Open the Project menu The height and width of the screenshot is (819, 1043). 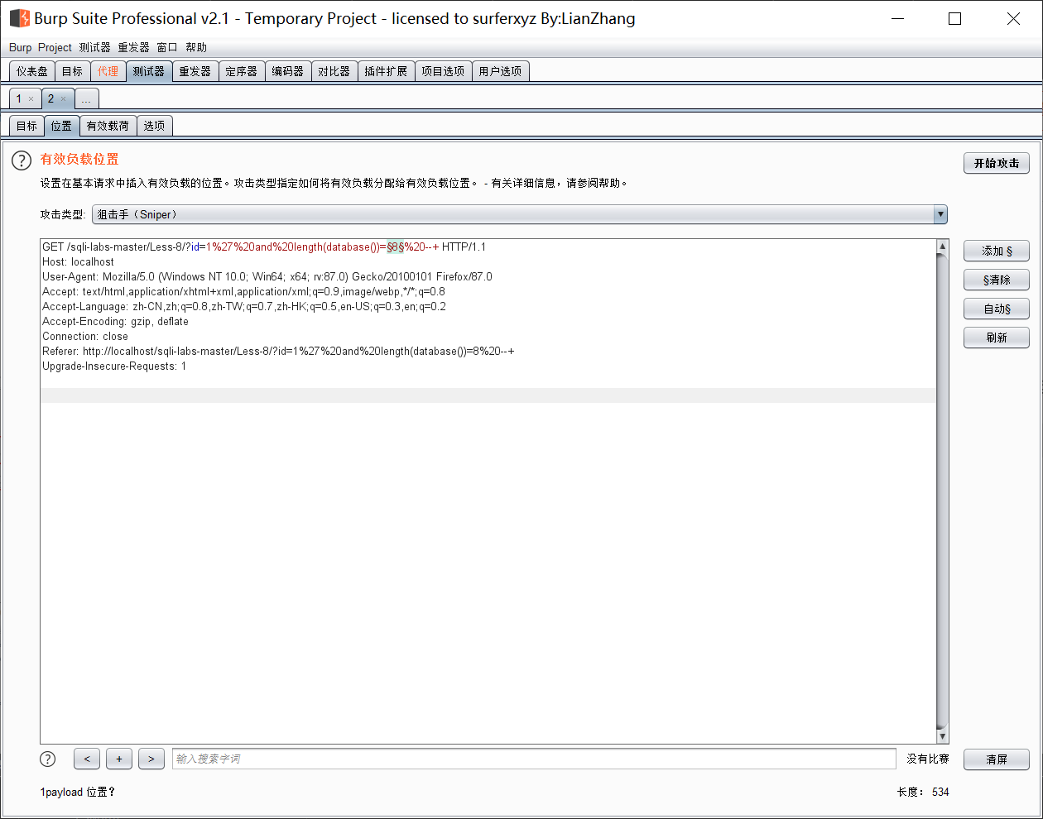click(x=55, y=47)
